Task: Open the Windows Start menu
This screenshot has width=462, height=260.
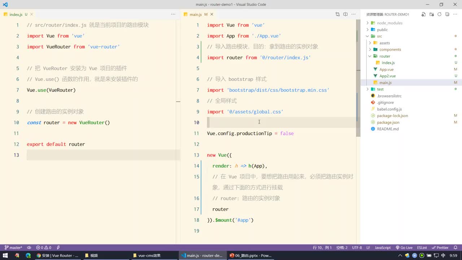Action: click(x=5, y=255)
